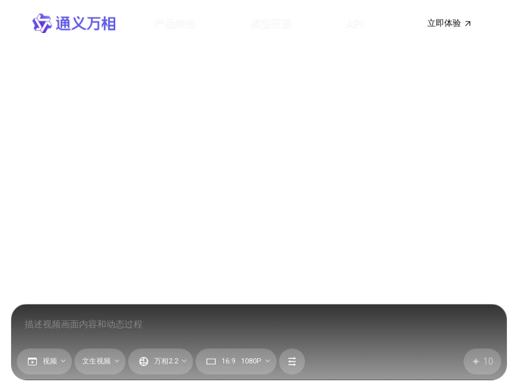The width and height of the screenshot is (518, 388).
Task: Click the 万相2.2 model icon
Action: (144, 361)
